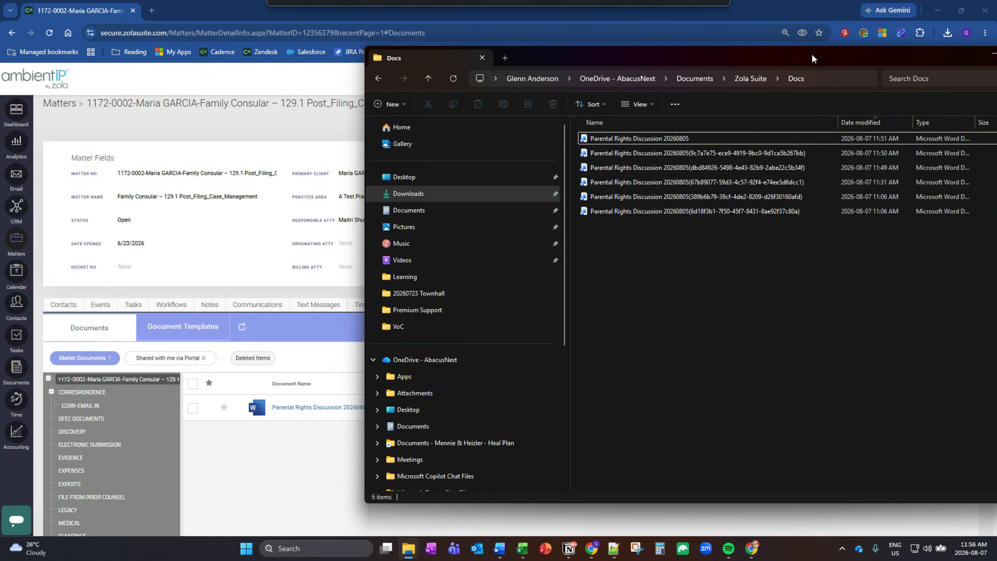Open the New dropdown in Explorer
This screenshot has height=561, width=997.
coord(390,104)
